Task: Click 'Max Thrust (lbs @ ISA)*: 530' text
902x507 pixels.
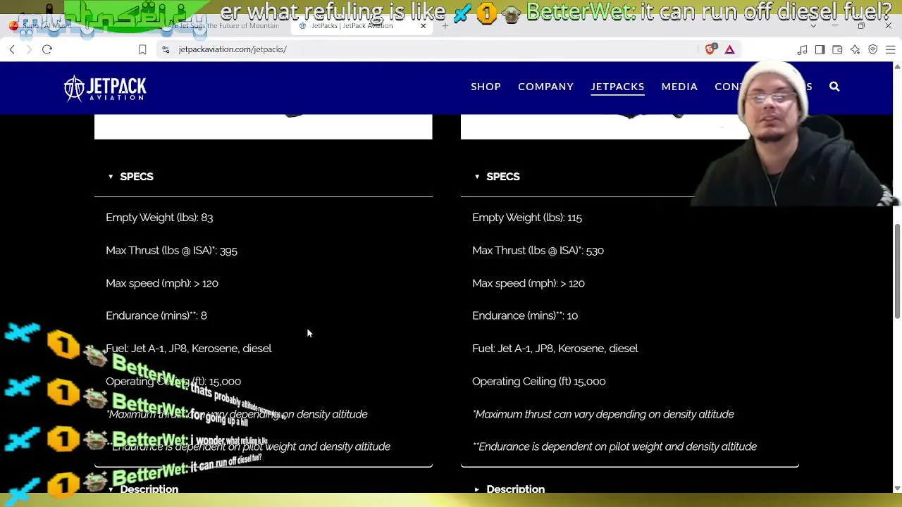Action: click(x=538, y=251)
